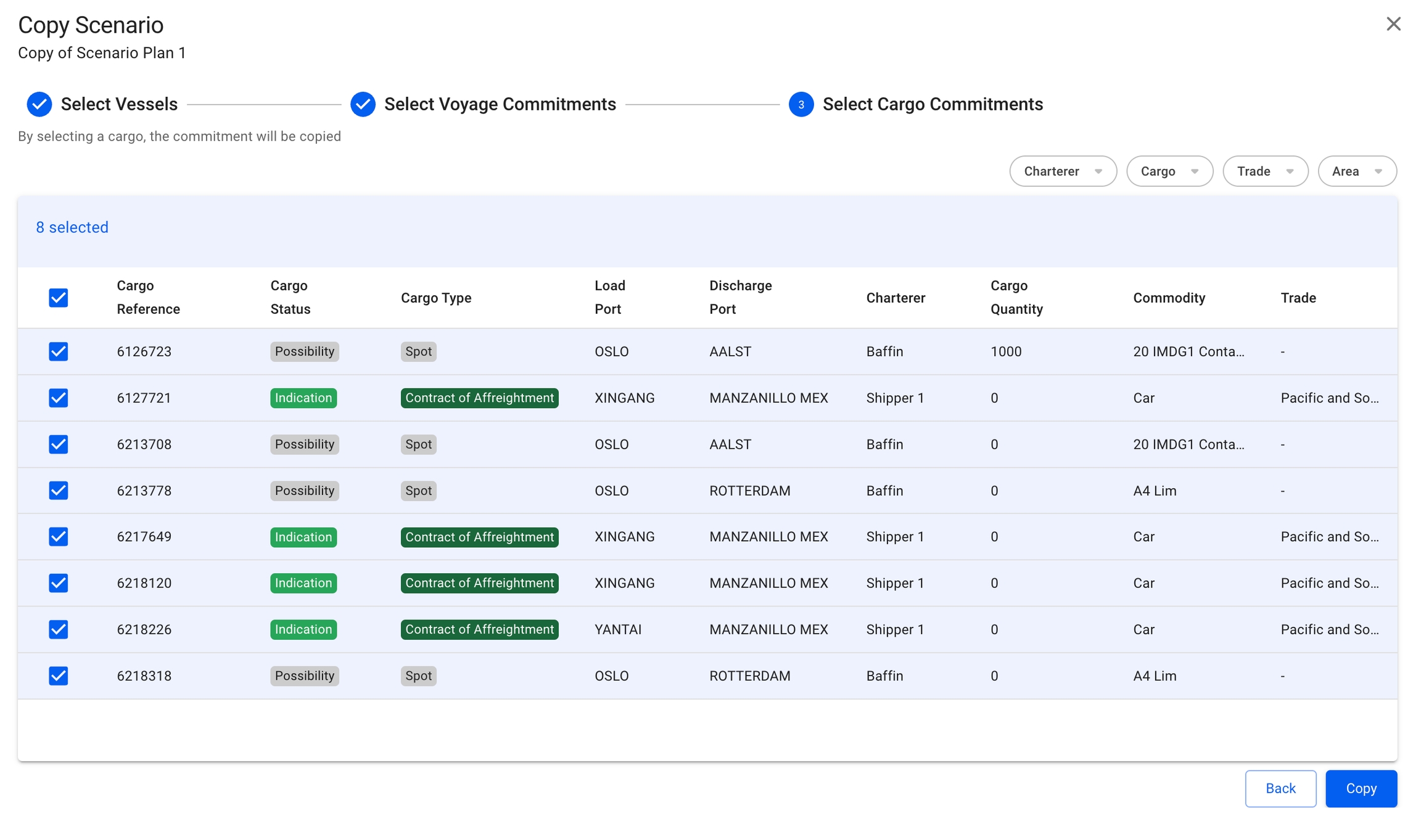
Task: Click the Contract of Affreightment tag for 6218226
Action: [x=479, y=629]
